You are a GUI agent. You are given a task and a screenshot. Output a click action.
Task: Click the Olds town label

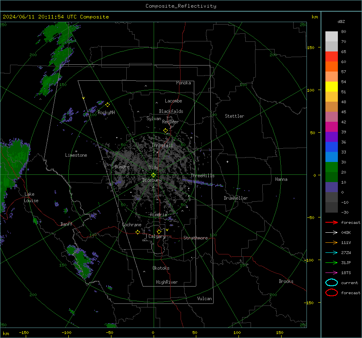[153, 168]
